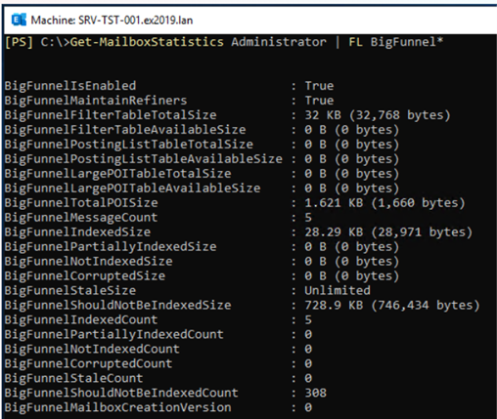Click the value 5 of BigFunnelIndexedCount

click(308, 319)
